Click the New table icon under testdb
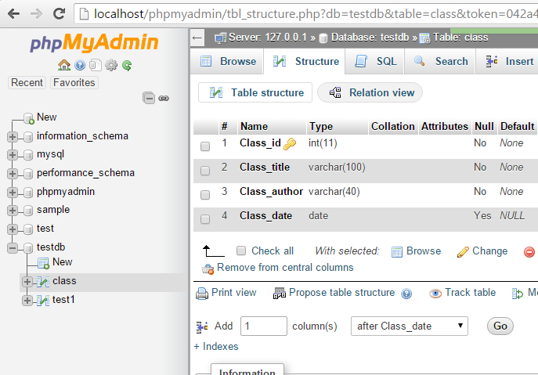Viewport: 538px width, 375px height. click(44, 264)
